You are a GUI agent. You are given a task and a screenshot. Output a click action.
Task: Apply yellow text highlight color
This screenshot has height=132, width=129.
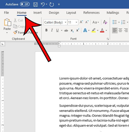(94, 30)
